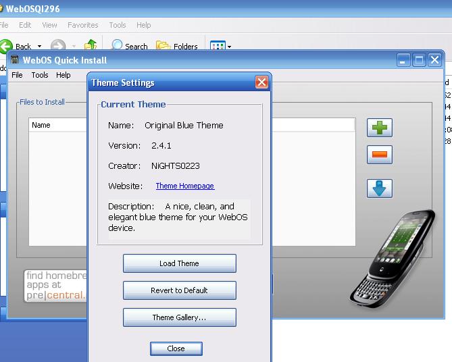Click the orange minus remove file icon
Screen dimensions: 452x362
[x=379, y=155]
